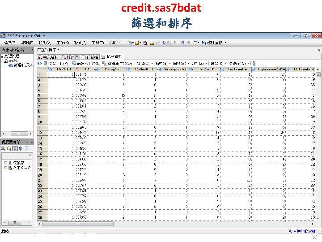Select the InqTimeLast column header

click(236, 69)
